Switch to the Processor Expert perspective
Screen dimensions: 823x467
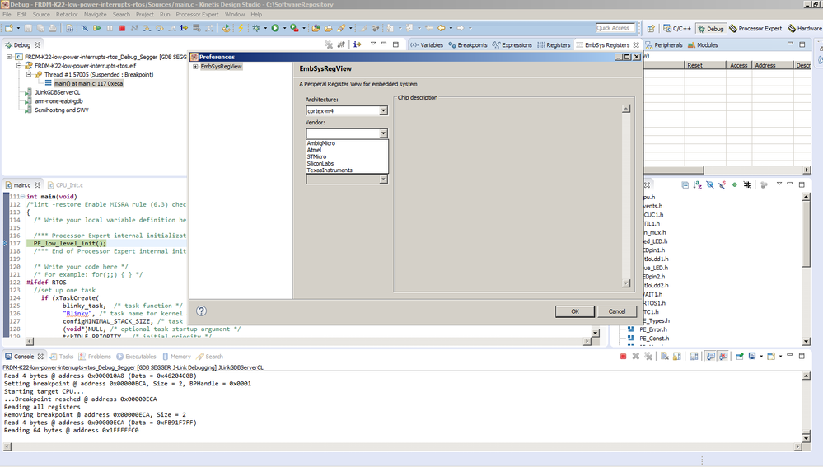(x=755, y=28)
